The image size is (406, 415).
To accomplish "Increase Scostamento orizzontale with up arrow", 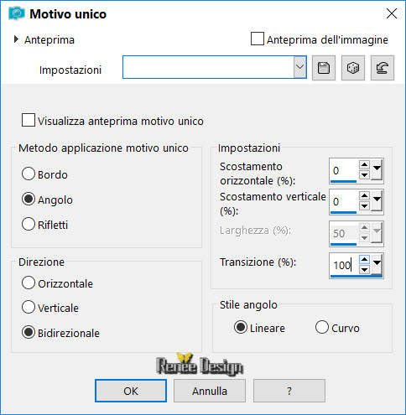I will click(x=364, y=164).
